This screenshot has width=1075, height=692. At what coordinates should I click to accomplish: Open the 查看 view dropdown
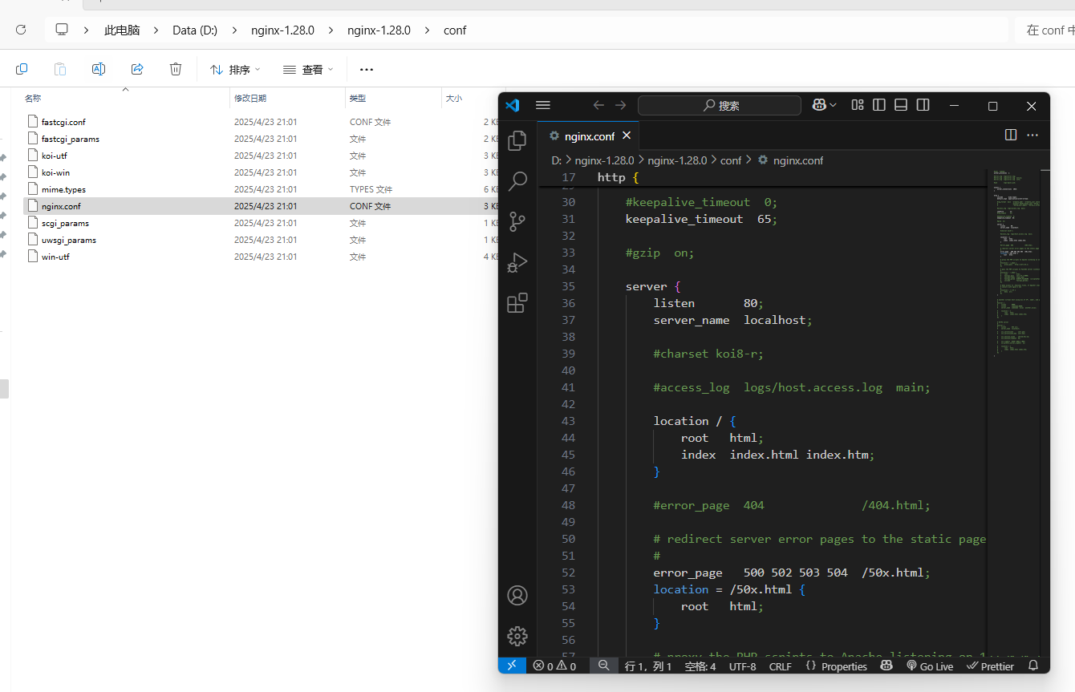tap(308, 70)
